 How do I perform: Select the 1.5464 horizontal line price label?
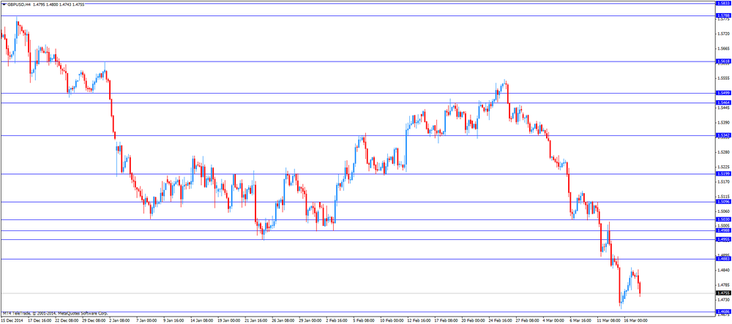tap(722, 102)
